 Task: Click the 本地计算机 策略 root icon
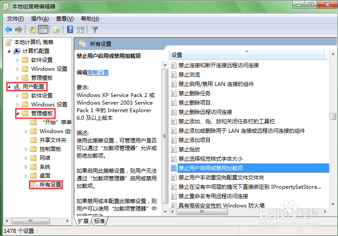8,42
